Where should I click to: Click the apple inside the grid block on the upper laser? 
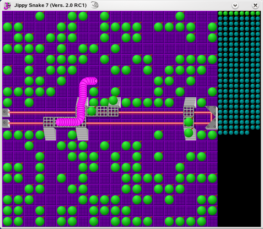[x=91, y=111]
